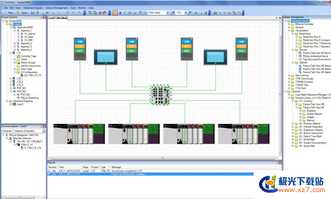Click the print icon in the toolbar
The image size is (331, 199).
pos(42,13)
